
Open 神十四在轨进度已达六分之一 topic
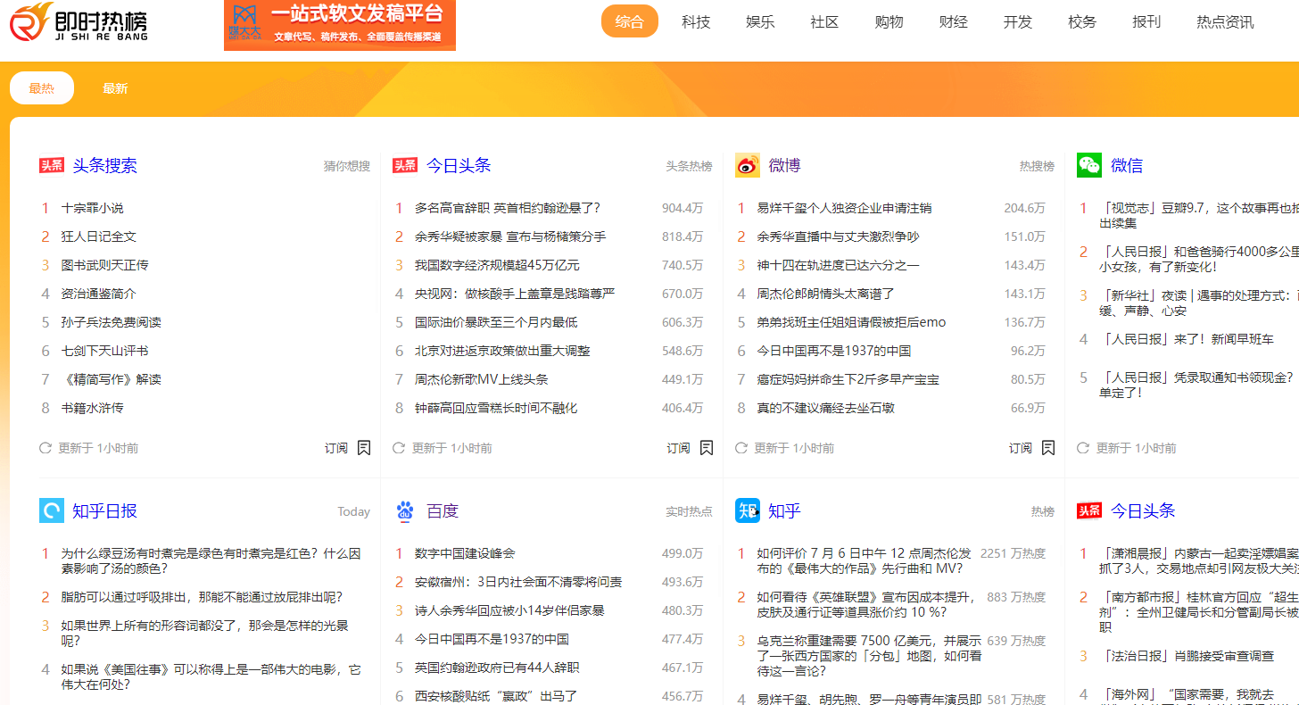coord(838,265)
